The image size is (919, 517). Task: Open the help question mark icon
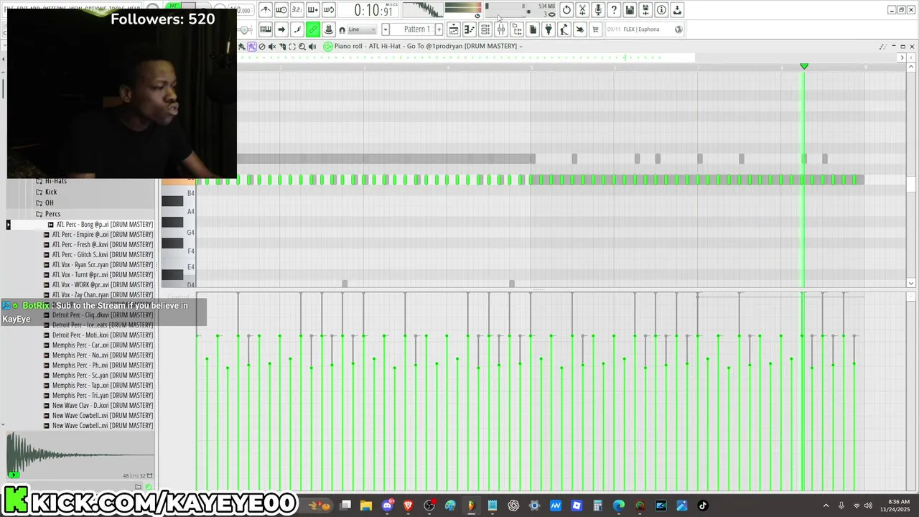tap(614, 9)
